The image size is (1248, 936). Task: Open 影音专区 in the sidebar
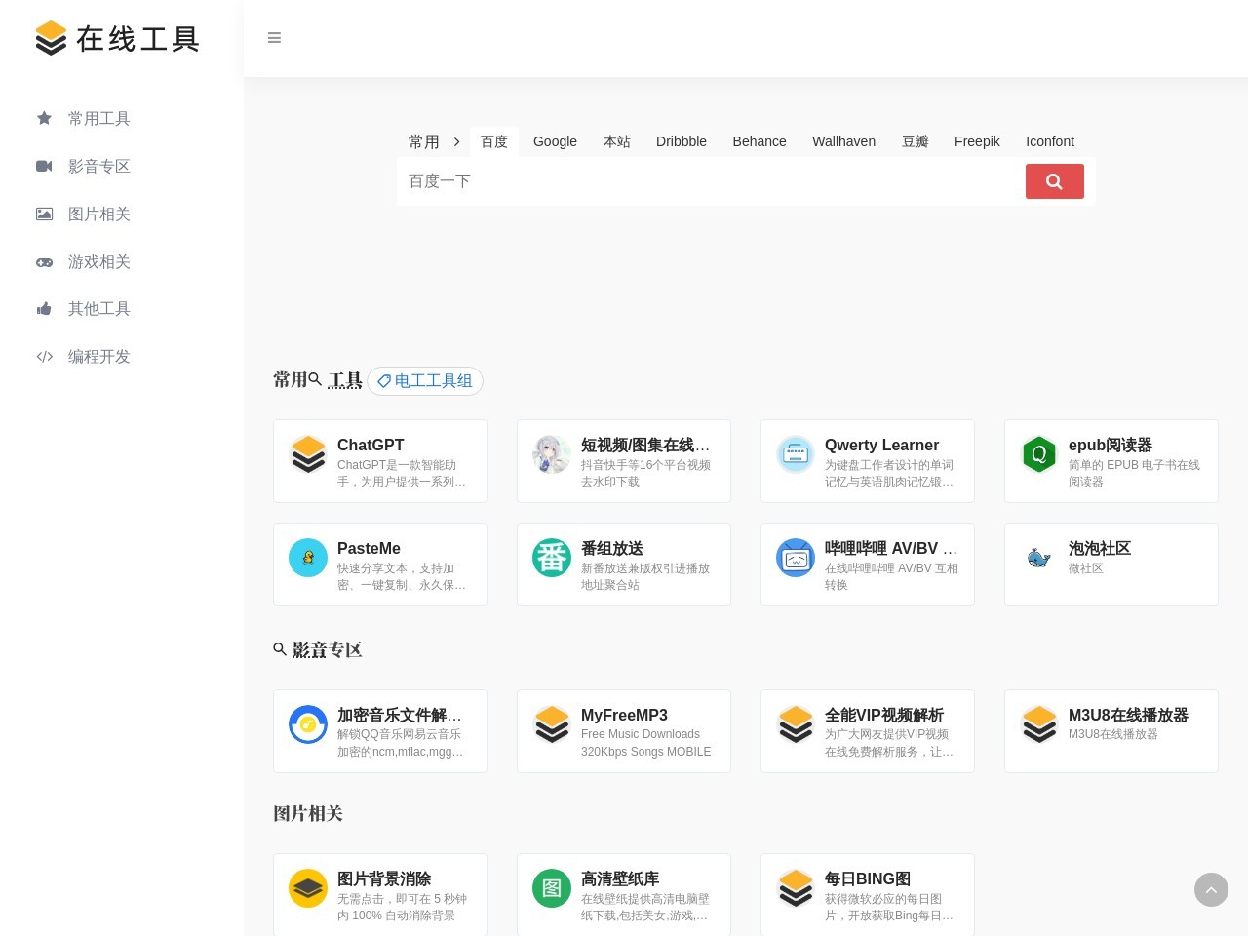click(99, 166)
